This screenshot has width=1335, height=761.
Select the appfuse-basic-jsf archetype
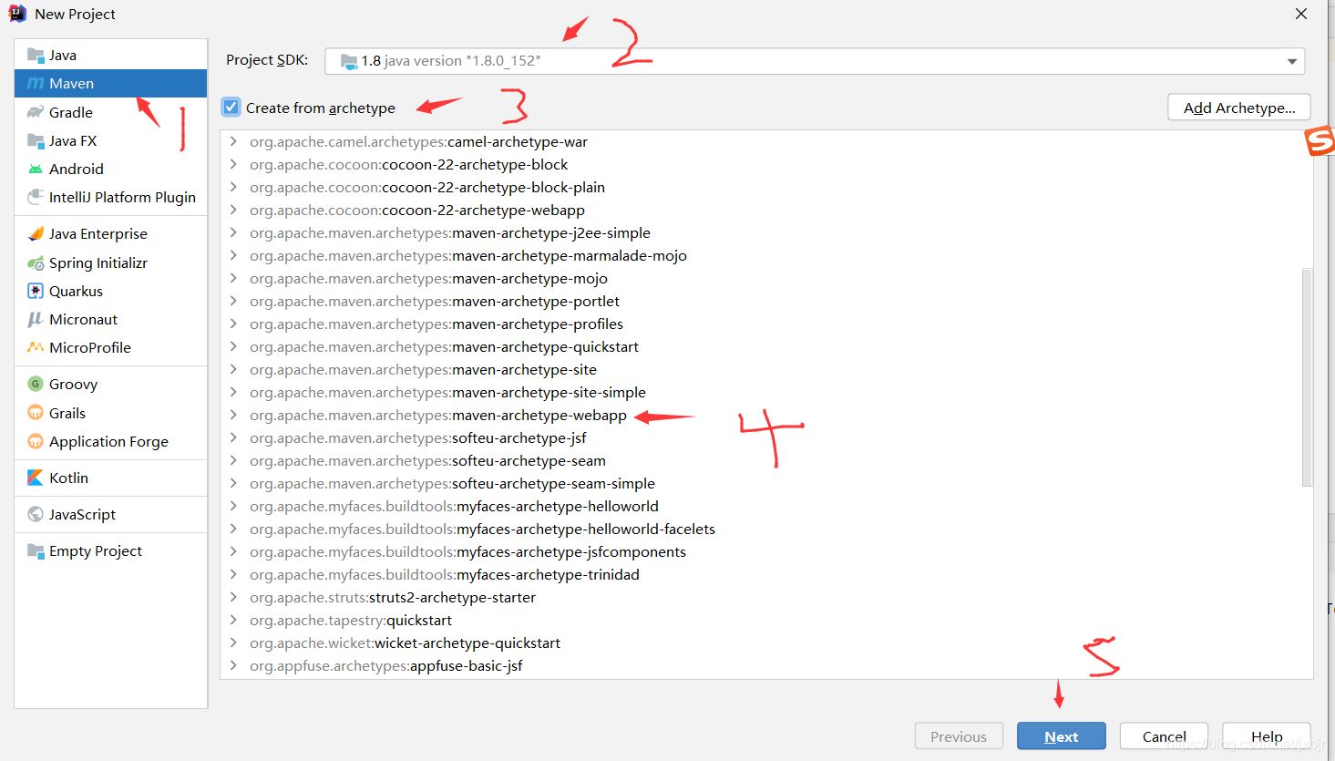[x=761, y=665]
